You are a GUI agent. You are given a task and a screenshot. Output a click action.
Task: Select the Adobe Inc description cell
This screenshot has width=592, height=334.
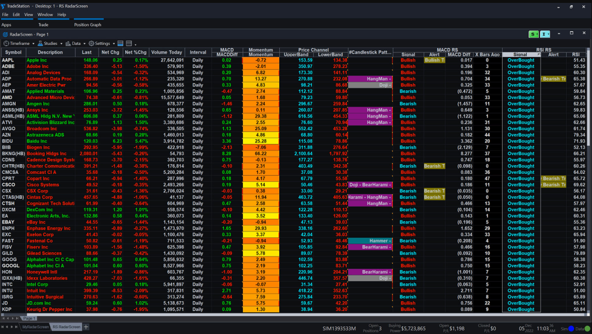[x=50, y=66]
